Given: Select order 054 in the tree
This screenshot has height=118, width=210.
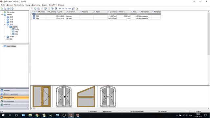Looking at the screenshot, I should (x=17, y=34).
